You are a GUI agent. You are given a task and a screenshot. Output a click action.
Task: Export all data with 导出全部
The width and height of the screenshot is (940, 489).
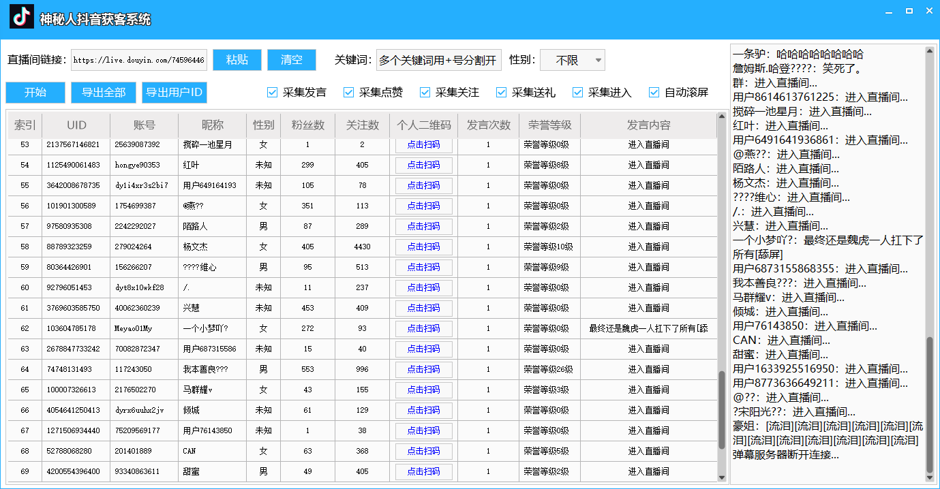click(103, 92)
